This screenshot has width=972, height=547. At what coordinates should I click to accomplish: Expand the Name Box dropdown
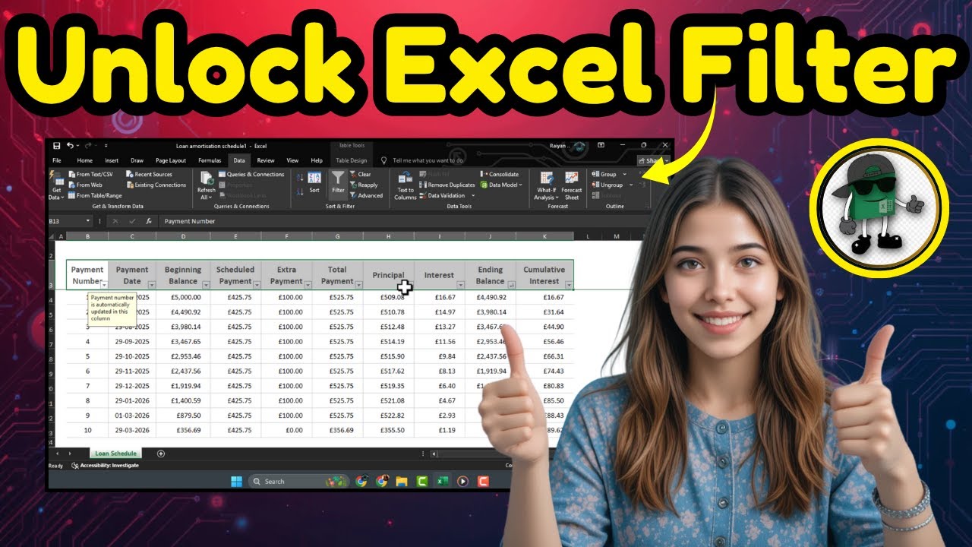(x=88, y=221)
